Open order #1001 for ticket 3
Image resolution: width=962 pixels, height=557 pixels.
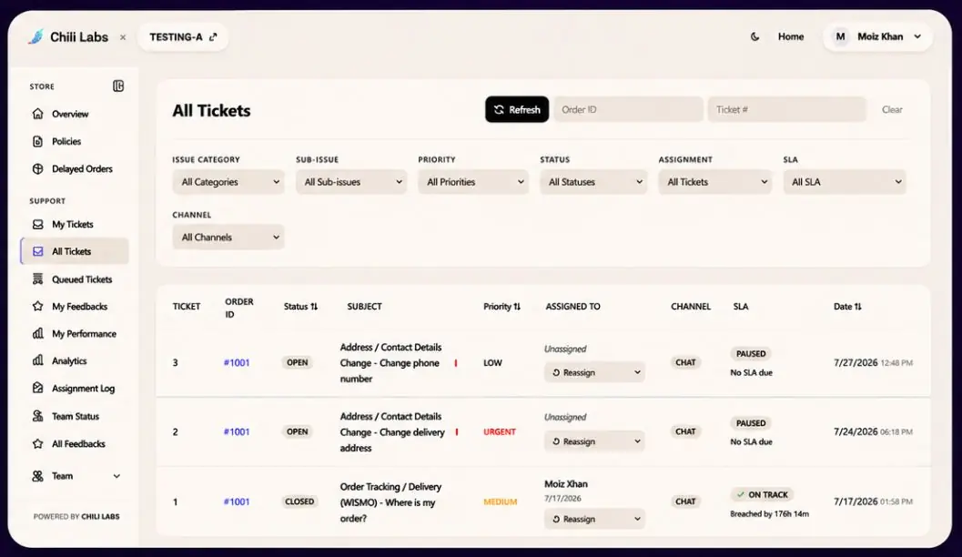(237, 362)
